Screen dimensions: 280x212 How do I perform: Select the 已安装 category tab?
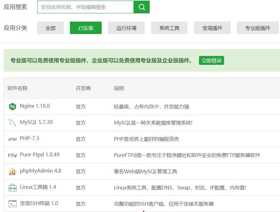click(x=86, y=28)
